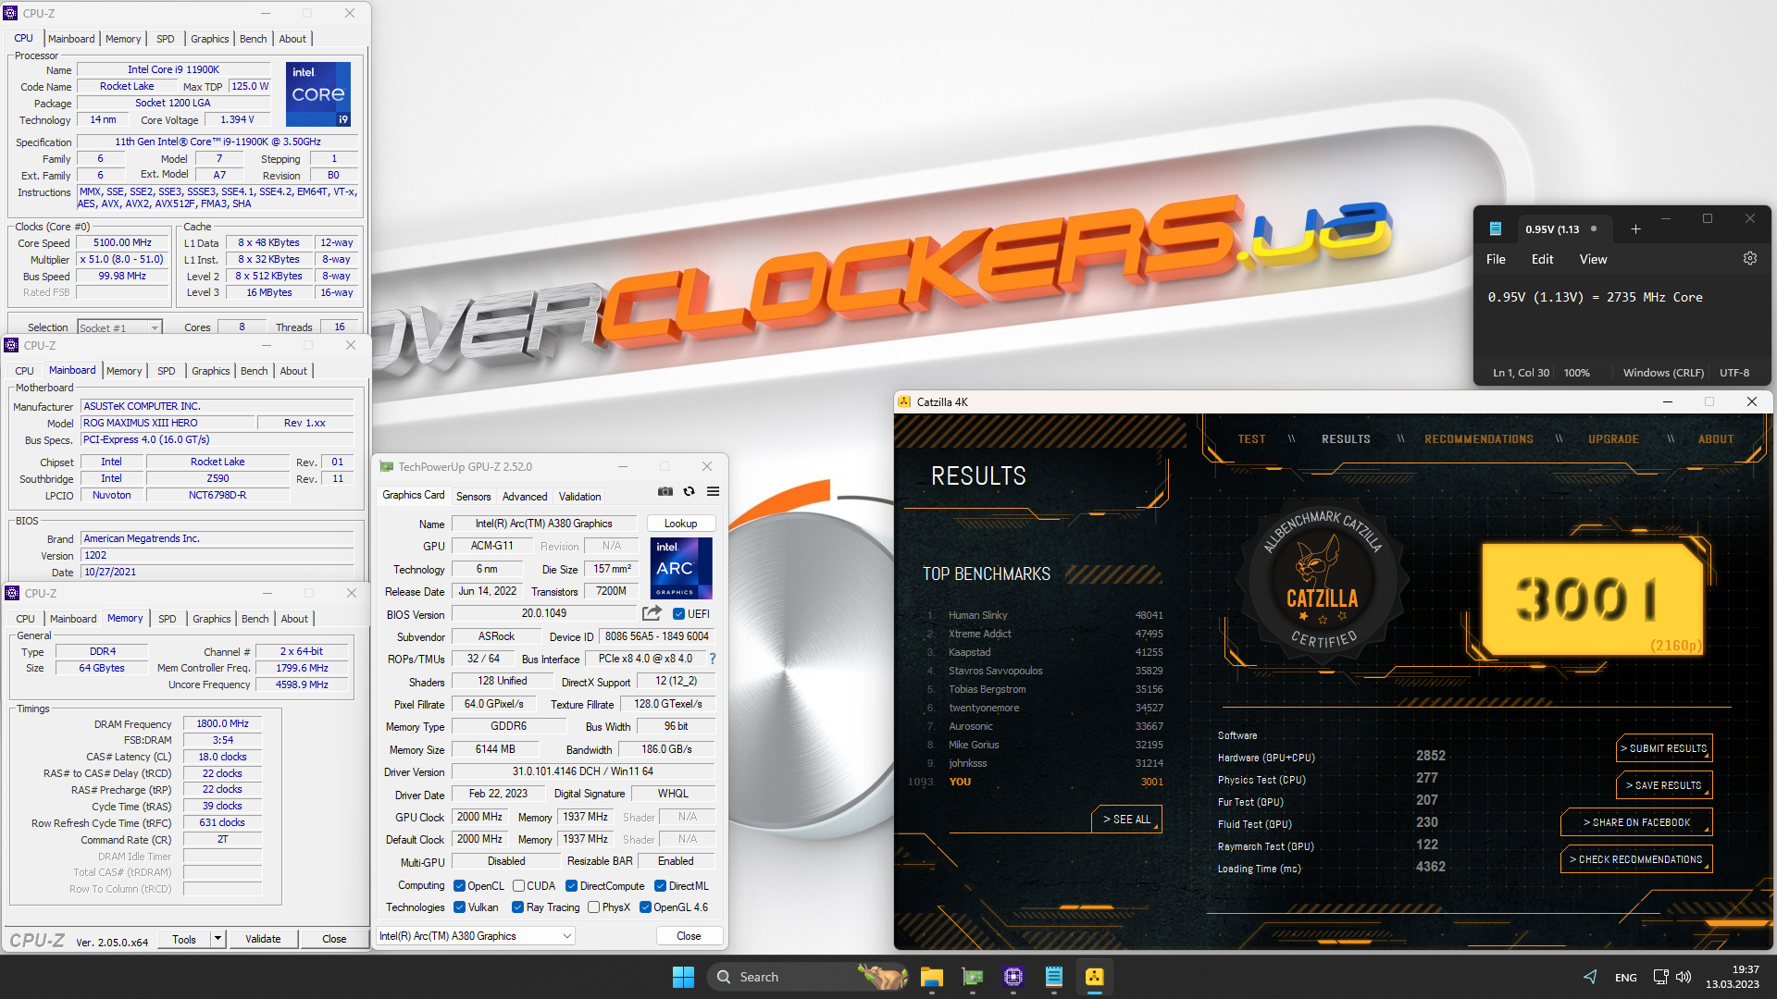Viewport: 1777px width, 999px height.
Task: Click SEE ALL benchmarks button
Action: pos(1126,820)
